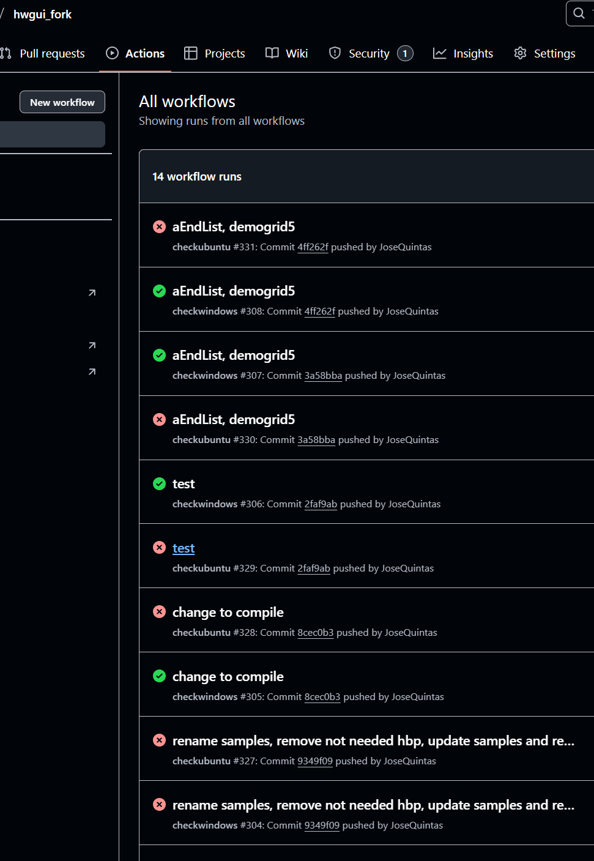
Task: Open the hwgui_fork repository link
Action: (x=42, y=14)
